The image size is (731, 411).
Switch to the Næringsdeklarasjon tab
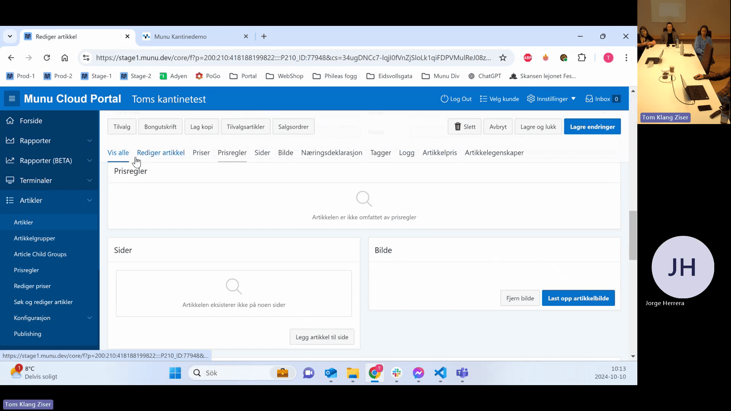[x=332, y=153]
